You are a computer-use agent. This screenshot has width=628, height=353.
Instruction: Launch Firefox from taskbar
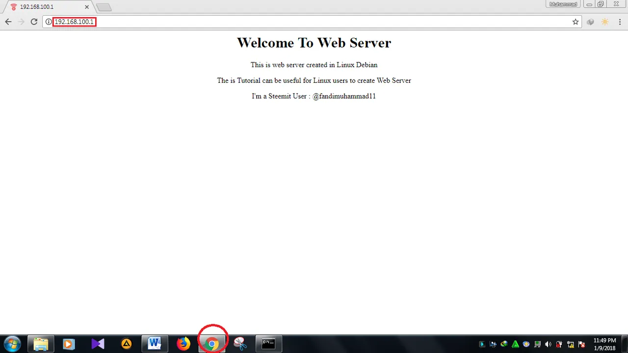(183, 344)
